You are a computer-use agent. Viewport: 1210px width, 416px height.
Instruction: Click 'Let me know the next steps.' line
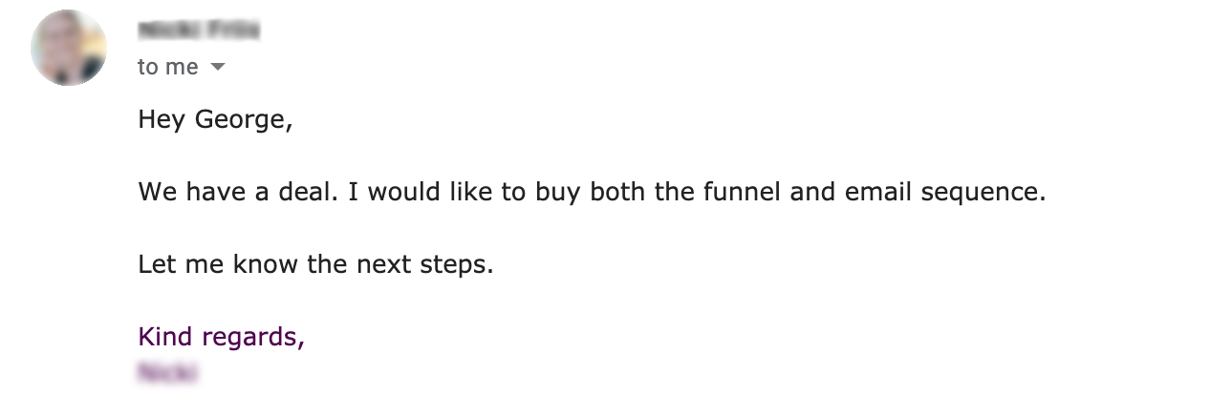(x=315, y=264)
